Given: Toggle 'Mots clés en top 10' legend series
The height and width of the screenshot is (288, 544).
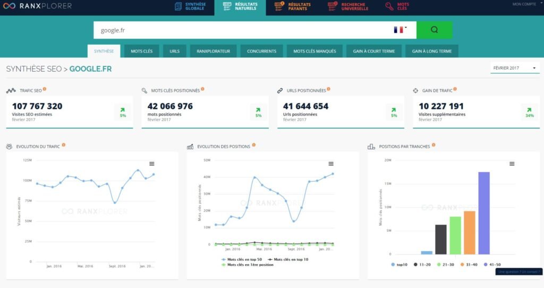Looking at the screenshot, I should [288, 259].
